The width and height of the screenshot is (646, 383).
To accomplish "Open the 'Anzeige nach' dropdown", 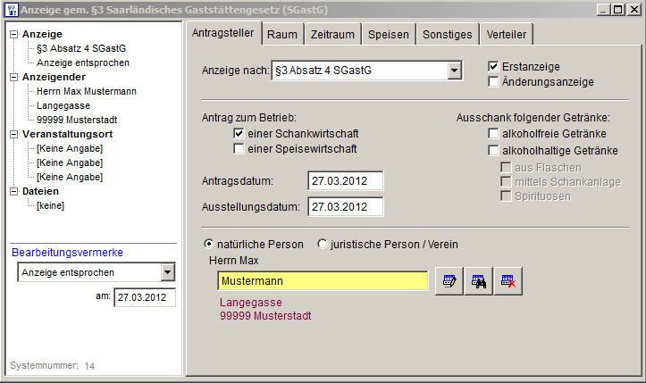I will pyautogui.click(x=454, y=71).
